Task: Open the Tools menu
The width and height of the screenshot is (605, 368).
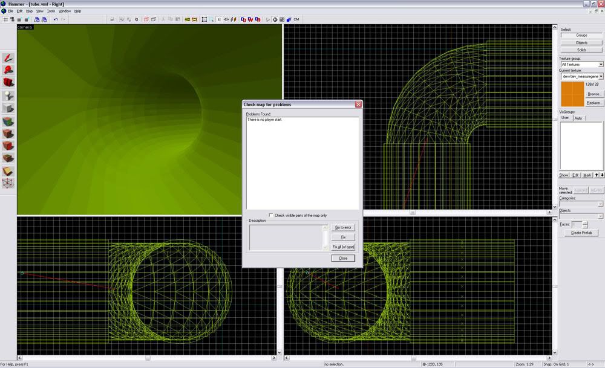Action: [51, 11]
